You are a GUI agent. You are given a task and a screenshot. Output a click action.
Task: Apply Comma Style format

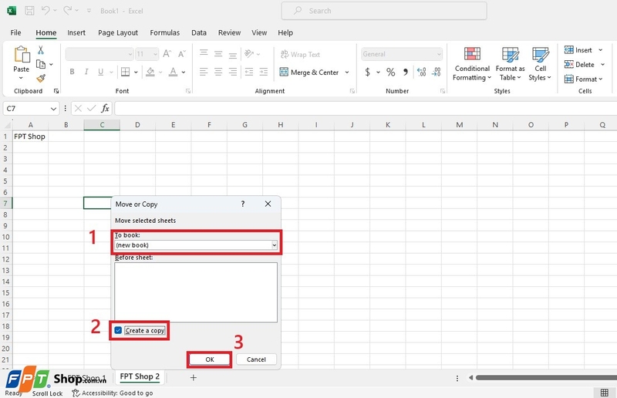406,72
